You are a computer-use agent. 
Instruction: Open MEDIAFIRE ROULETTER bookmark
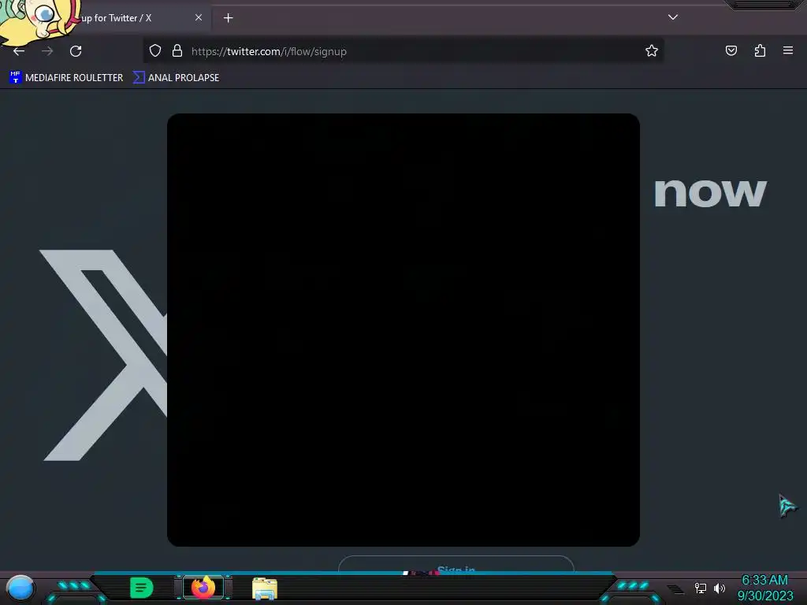click(66, 78)
